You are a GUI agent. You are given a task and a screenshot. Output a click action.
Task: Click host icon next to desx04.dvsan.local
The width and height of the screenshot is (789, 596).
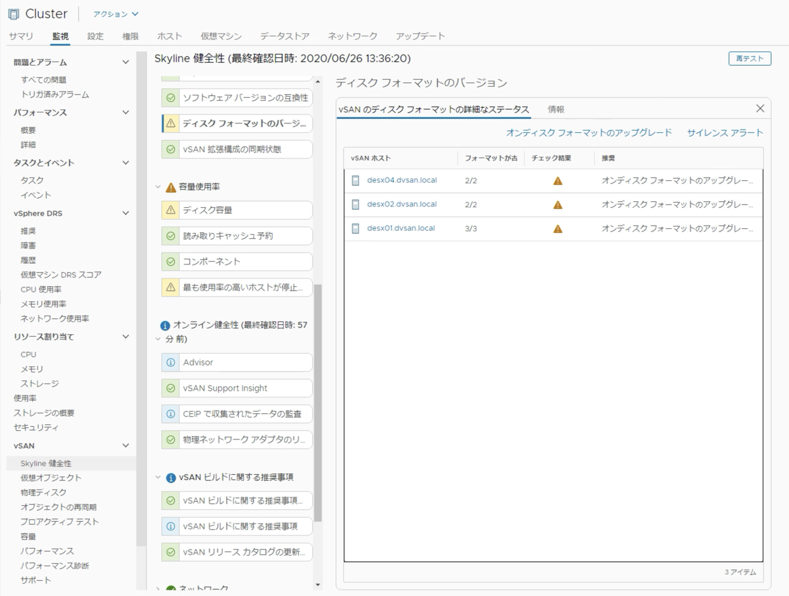(x=356, y=180)
